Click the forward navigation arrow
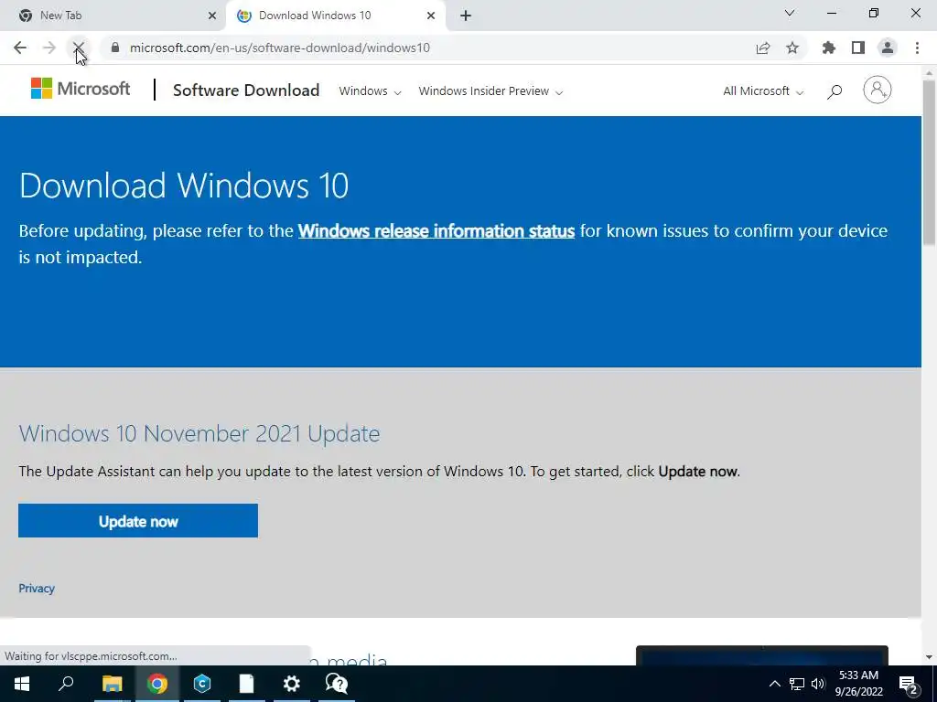 49,48
